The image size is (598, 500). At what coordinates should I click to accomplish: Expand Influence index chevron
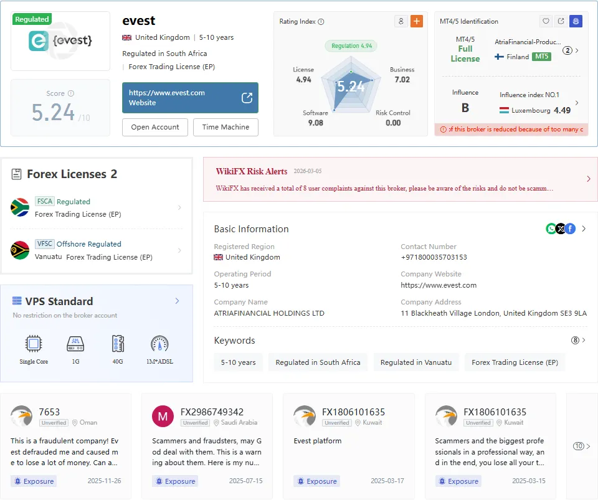pyautogui.click(x=577, y=103)
